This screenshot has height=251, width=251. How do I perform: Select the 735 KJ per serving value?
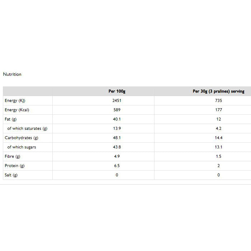pos(219,101)
